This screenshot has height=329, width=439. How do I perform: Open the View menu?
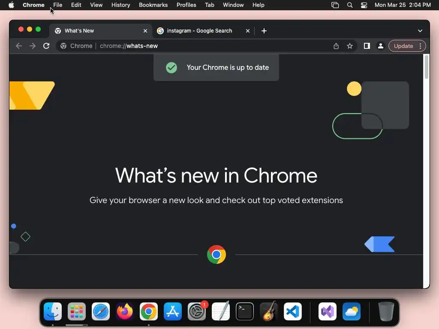coord(96,5)
